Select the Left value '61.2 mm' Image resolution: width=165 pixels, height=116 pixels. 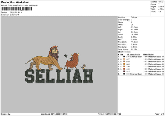coord(135,27)
